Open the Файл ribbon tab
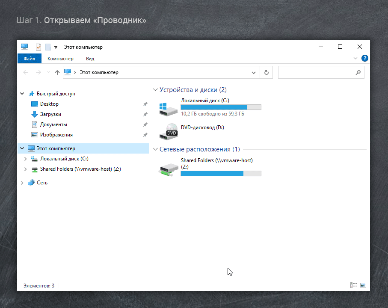The image size is (388, 308). coord(29,59)
